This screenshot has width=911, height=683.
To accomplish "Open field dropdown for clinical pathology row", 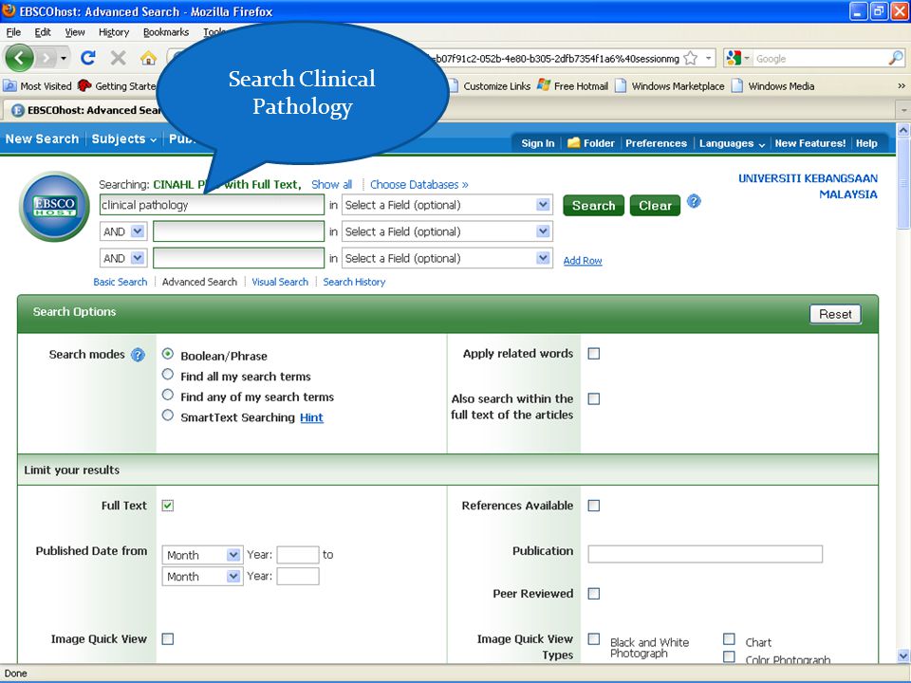I will pyautogui.click(x=447, y=205).
